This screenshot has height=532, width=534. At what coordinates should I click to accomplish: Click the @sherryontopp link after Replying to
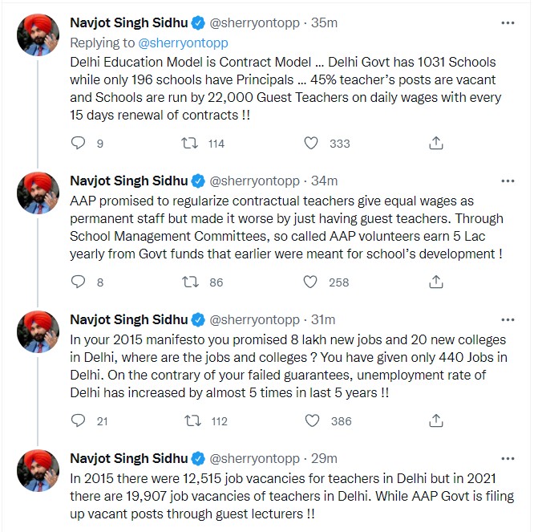click(x=183, y=43)
